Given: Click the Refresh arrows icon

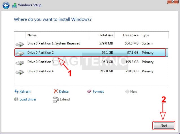Looking at the screenshot, I should (16, 91).
